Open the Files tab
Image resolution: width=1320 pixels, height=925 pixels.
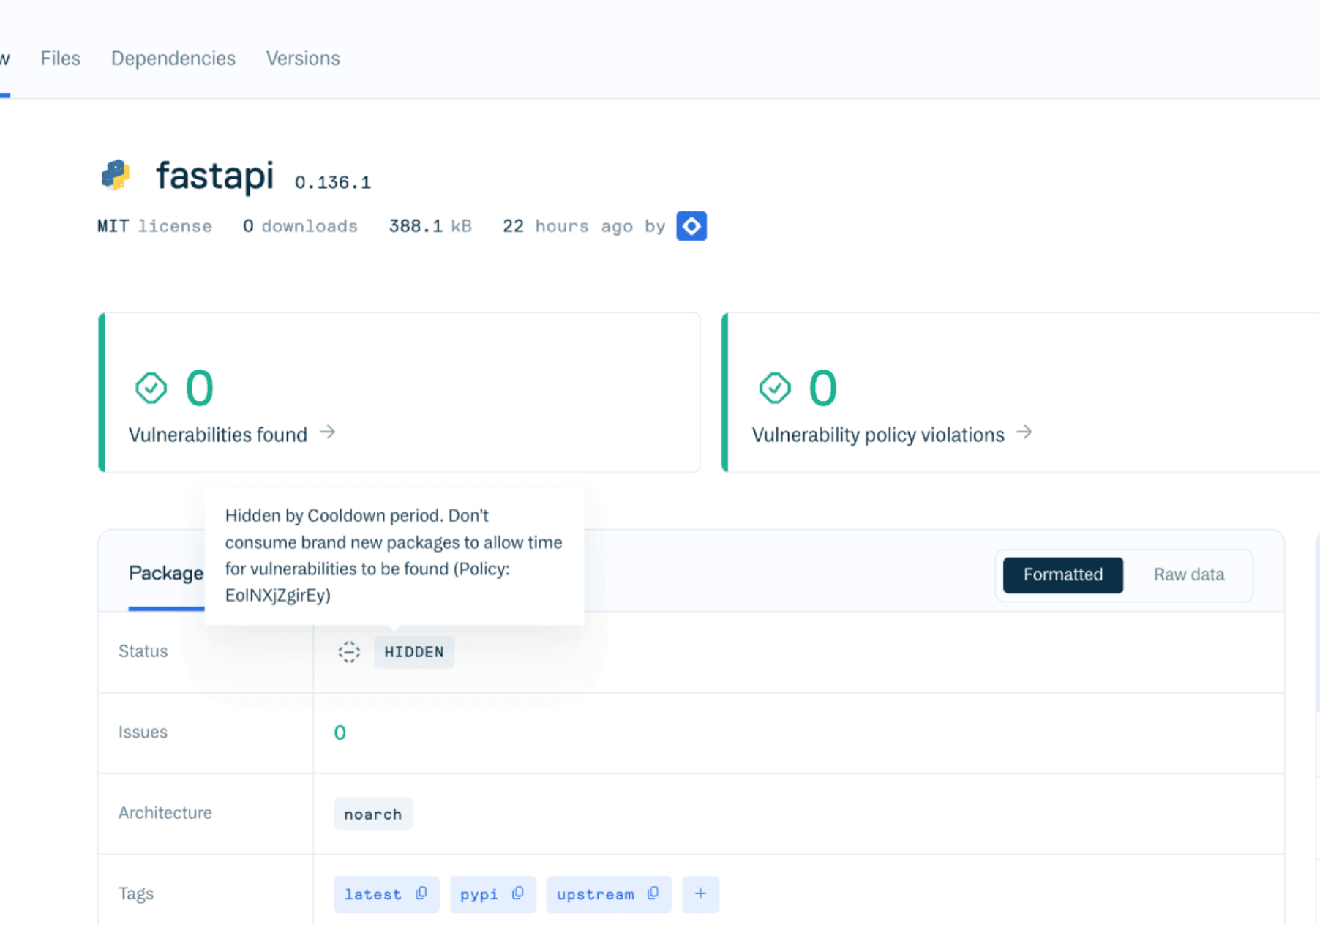60,59
